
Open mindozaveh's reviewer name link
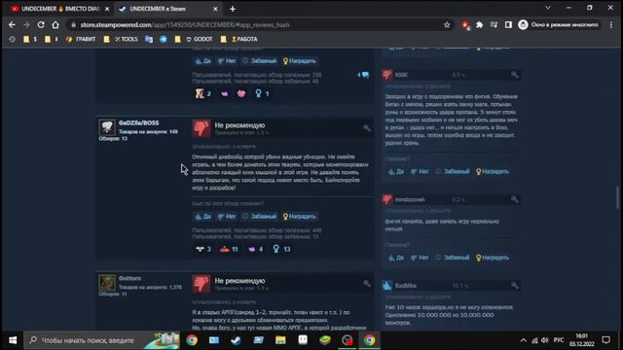tap(410, 199)
